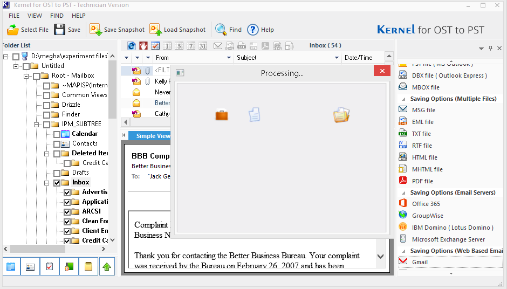Click the Help question mark button
The height and width of the screenshot is (289, 507).
click(x=261, y=30)
